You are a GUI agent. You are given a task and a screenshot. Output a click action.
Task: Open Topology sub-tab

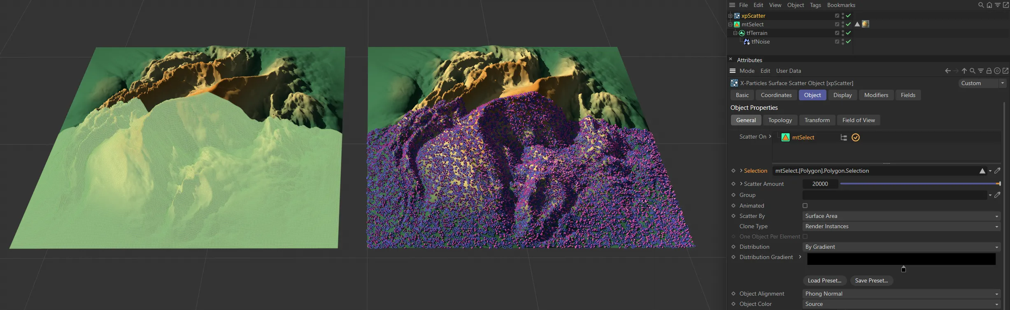coord(780,120)
